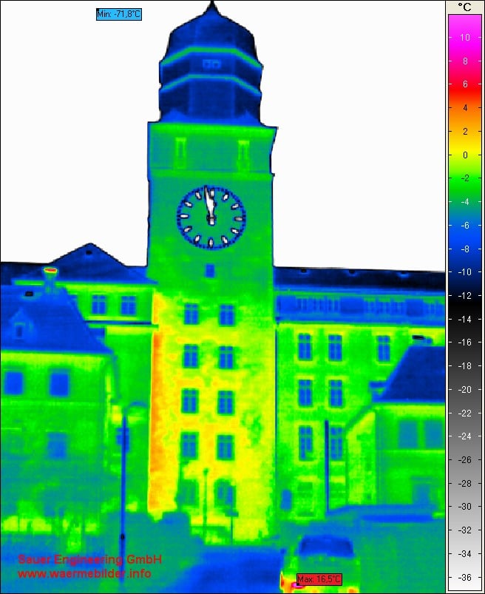Pick the gray band near -24 on scale
Viewport: 485px width, 594px height.
[465, 436]
